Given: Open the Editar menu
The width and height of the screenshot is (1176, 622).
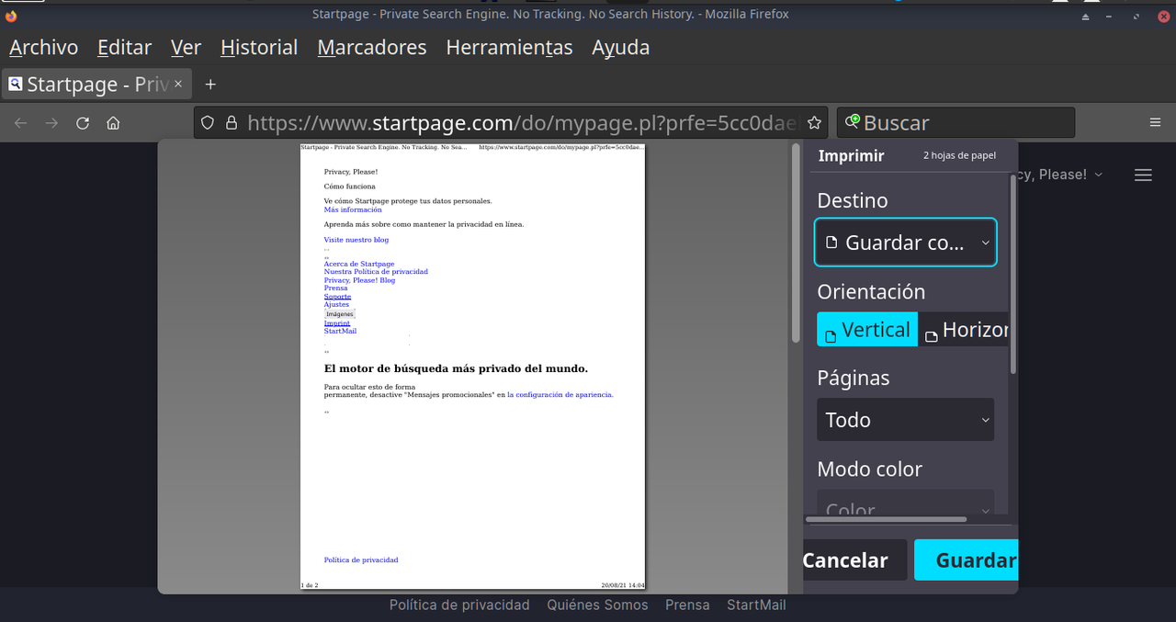Looking at the screenshot, I should click(125, 48).
